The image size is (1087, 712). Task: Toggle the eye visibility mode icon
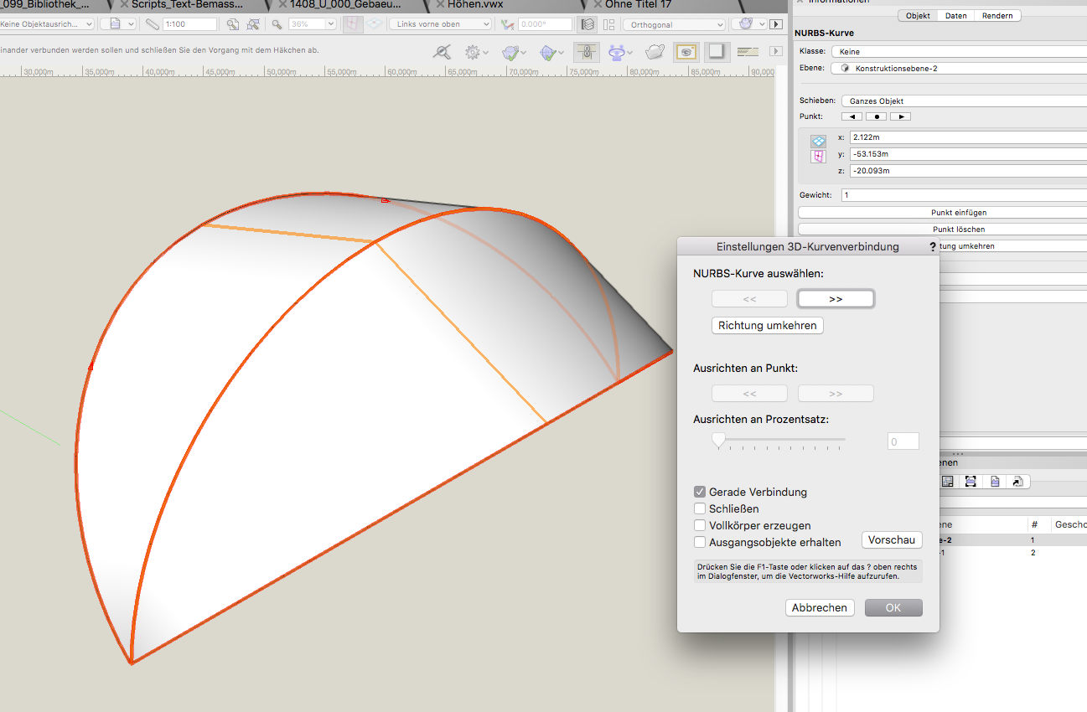pyautogui.click(x=686, y=52)
